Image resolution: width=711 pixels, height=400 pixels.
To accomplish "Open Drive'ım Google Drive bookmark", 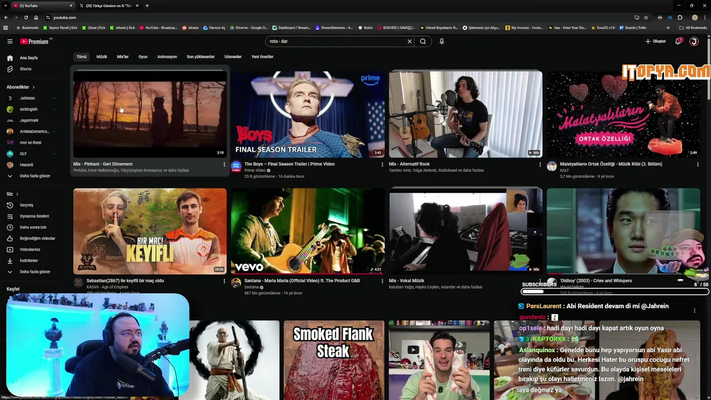I will click(x=249, y=27).
